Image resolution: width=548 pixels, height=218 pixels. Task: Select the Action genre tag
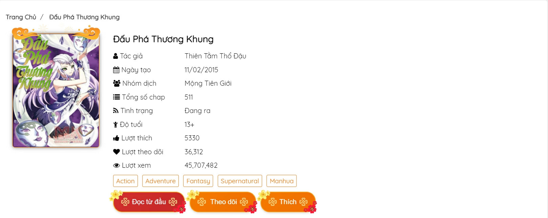[x=125, y=181]
